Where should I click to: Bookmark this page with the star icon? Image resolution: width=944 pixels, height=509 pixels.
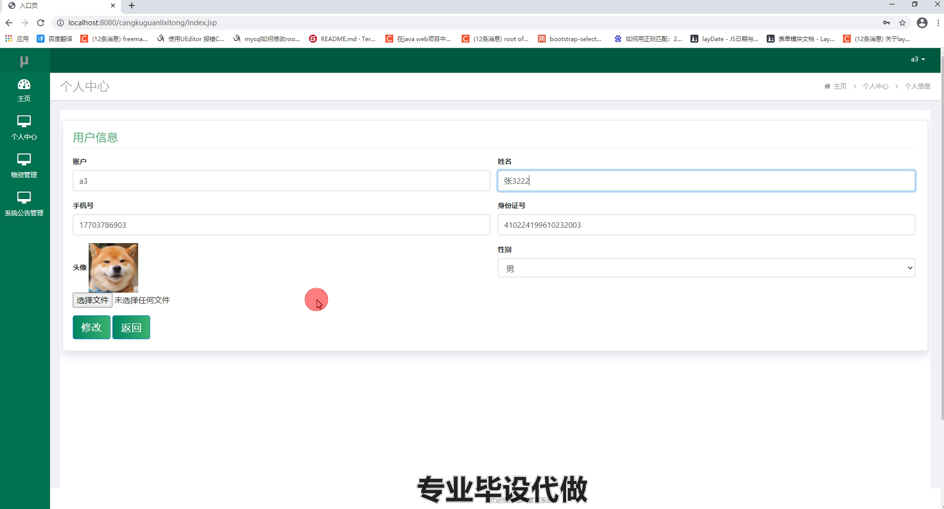tap(902, 23)
